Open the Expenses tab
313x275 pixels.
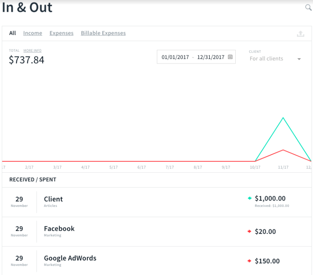pyautogui.click(x=61, y=33)
